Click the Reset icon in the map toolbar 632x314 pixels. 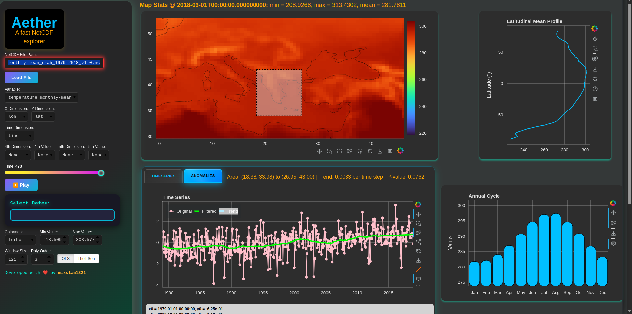point(370,151)
